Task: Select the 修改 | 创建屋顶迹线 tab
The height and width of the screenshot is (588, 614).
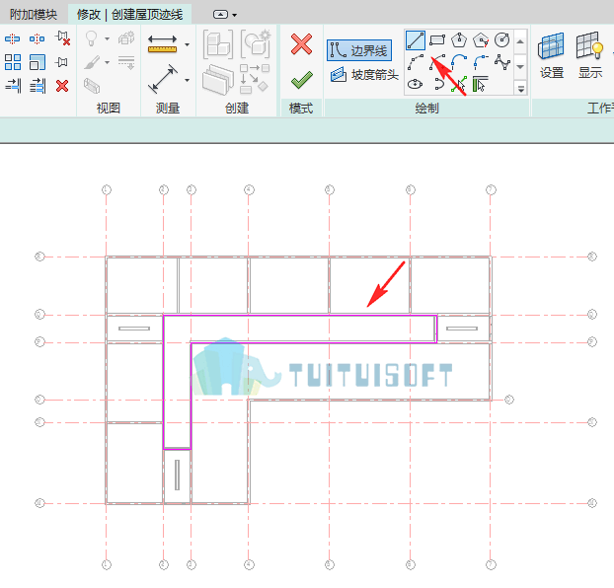Action: click(129, 15)
